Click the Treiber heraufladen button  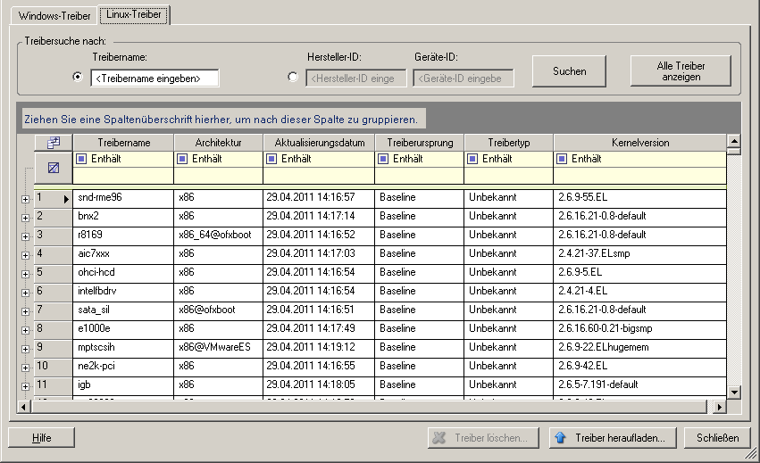click(611, 438)
